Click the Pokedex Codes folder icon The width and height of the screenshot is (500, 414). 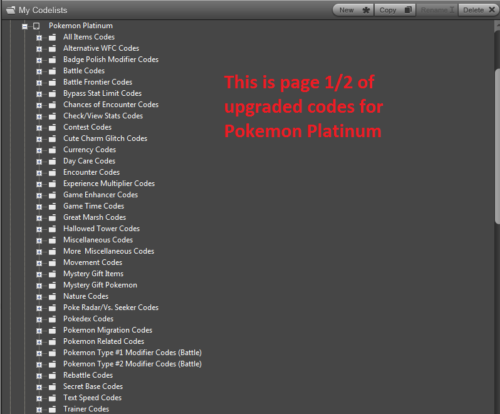(x=52, y=319)
